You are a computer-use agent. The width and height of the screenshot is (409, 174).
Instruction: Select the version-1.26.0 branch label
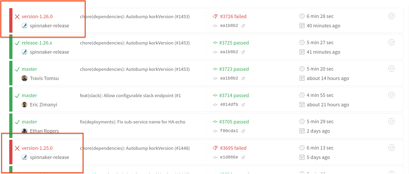[37, 16]
